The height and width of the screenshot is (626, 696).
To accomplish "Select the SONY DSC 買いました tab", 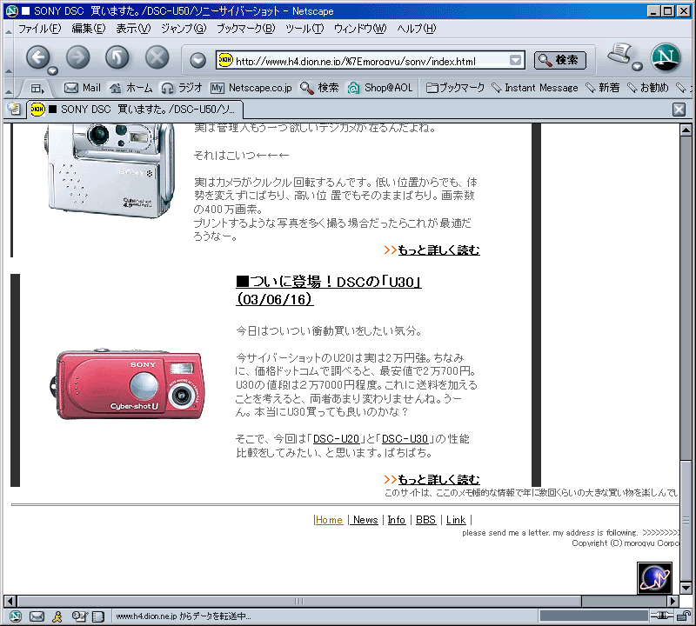I will click(x=135, y=110).
